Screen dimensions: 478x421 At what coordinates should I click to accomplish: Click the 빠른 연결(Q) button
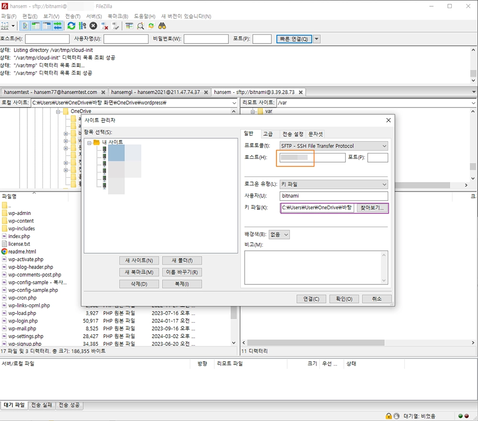point(294,39)
